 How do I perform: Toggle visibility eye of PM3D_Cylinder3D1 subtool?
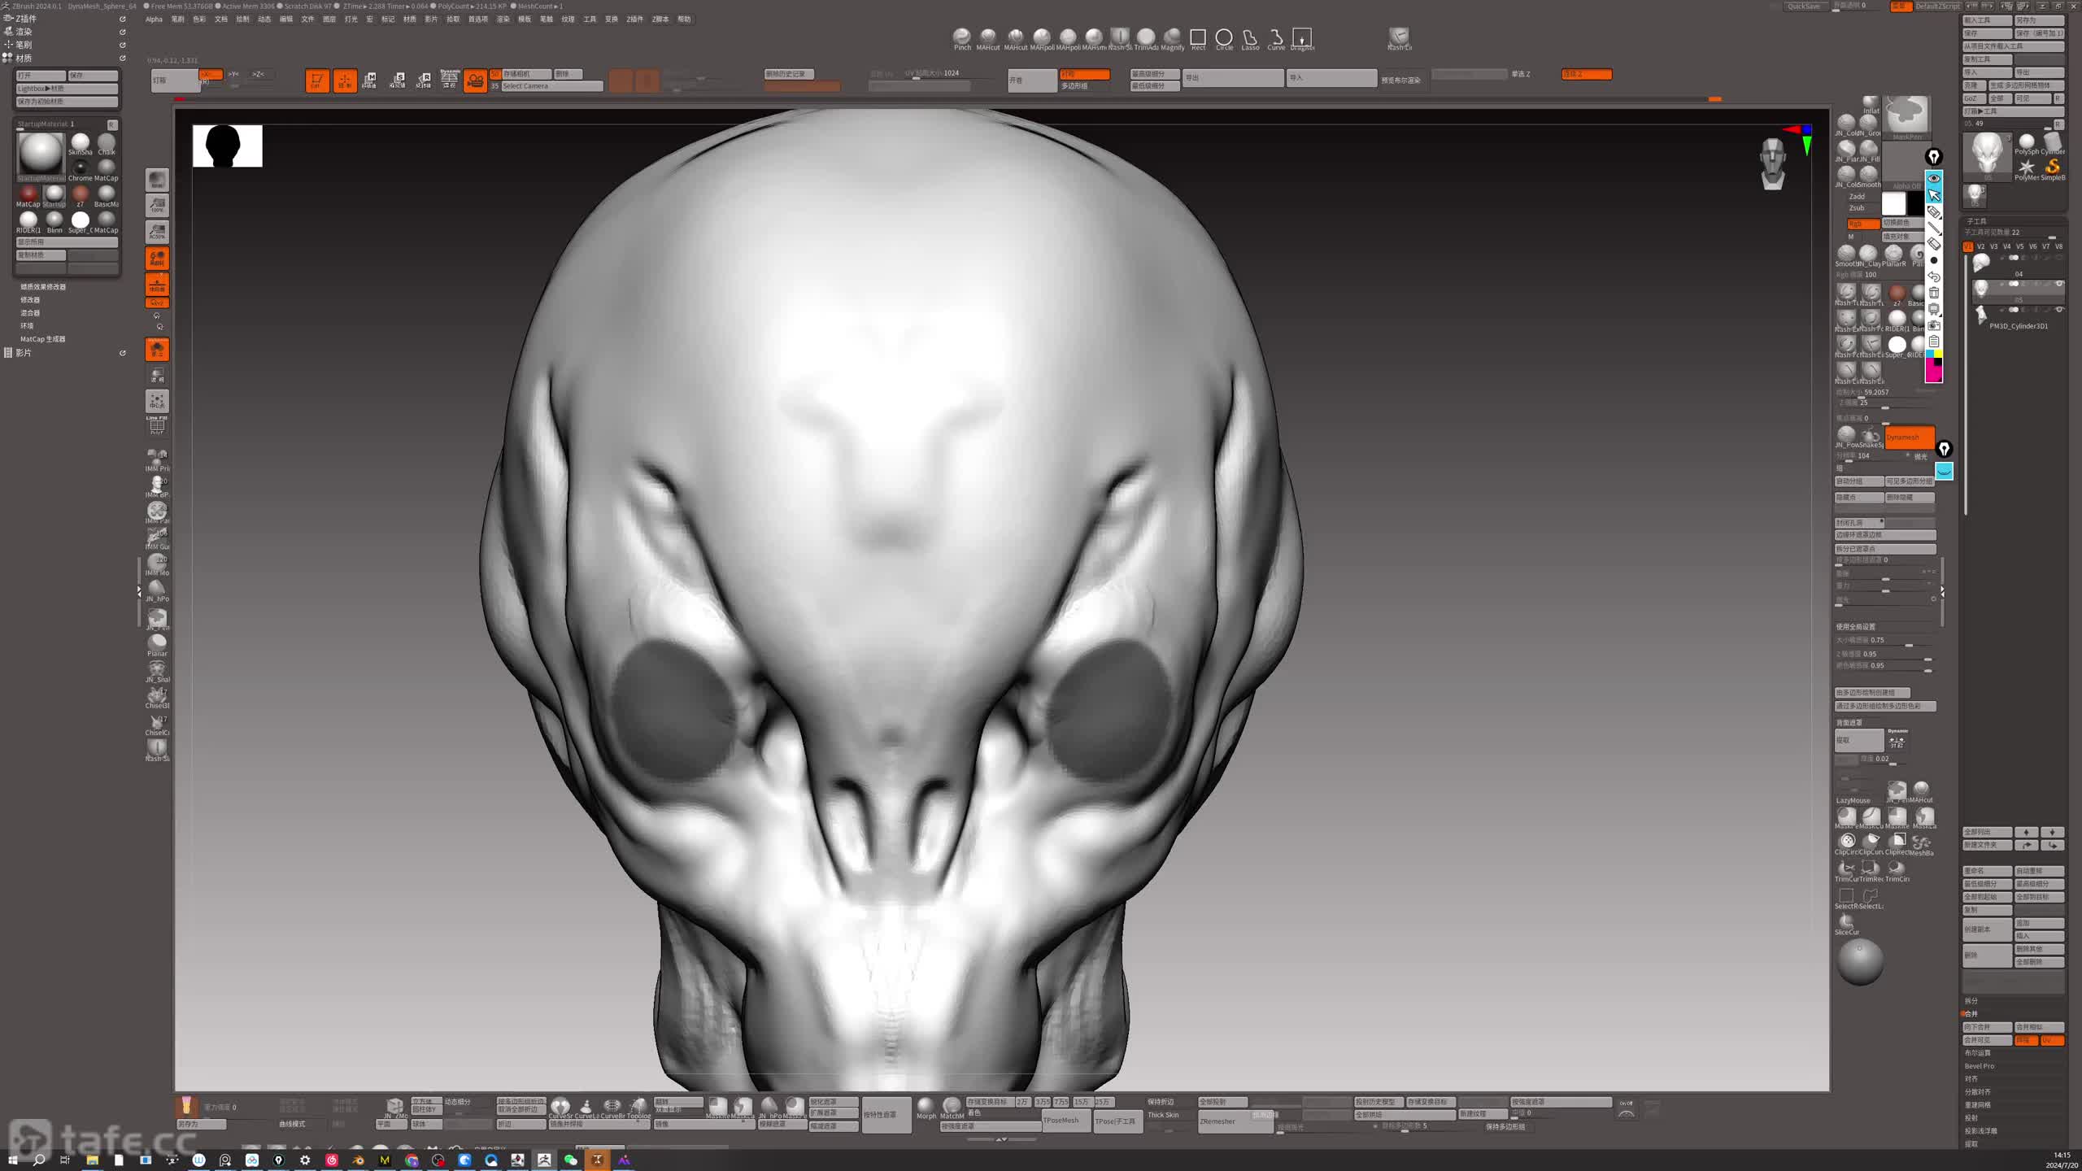(x=2059, y=310)
